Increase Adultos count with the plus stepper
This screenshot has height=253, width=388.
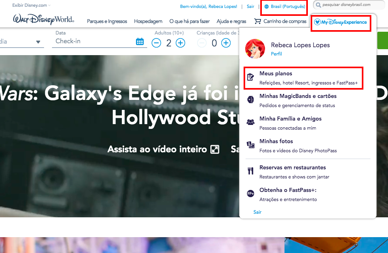pos(181,43)
